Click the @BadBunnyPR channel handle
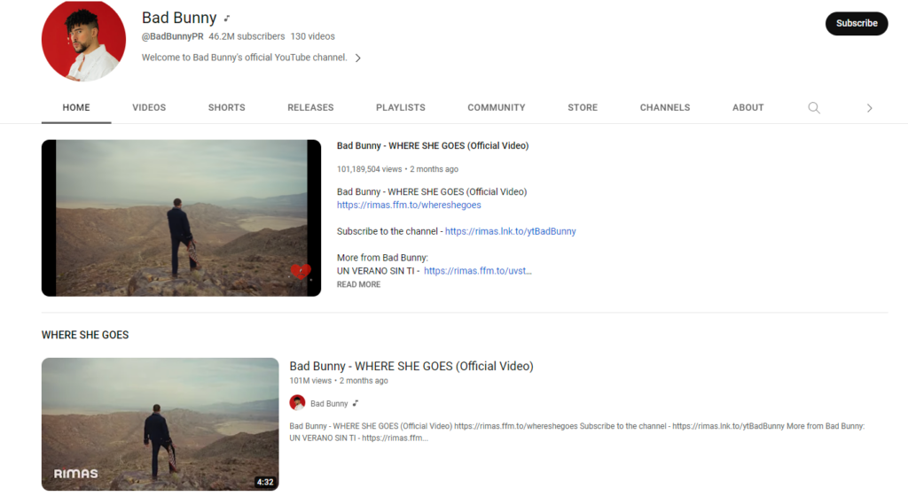Viewport: 908px width, 504px height. [173, 36]
